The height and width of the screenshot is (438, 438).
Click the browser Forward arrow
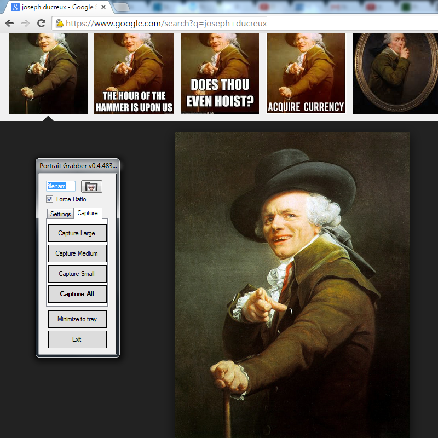coord(25,23)
